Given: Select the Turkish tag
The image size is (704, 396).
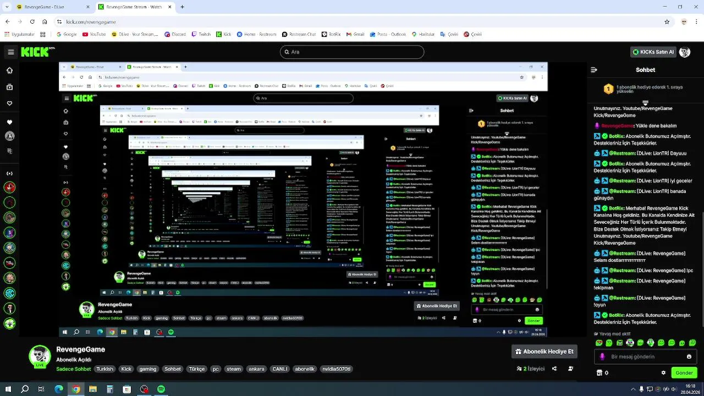Looking at the screenshot, I should pyautogui.click(x=105, y=369).
